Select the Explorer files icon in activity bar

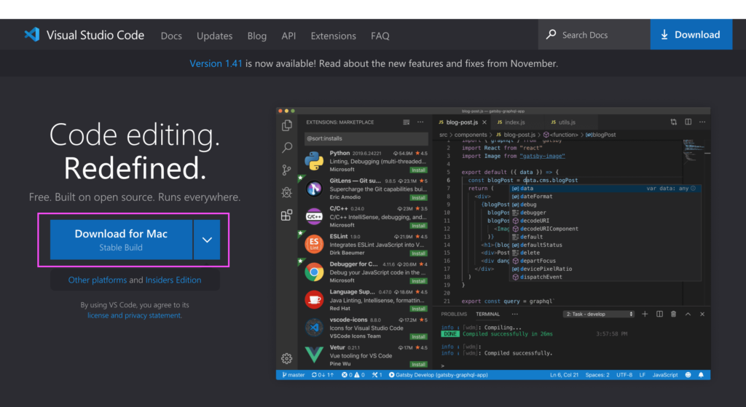[287, 125]
